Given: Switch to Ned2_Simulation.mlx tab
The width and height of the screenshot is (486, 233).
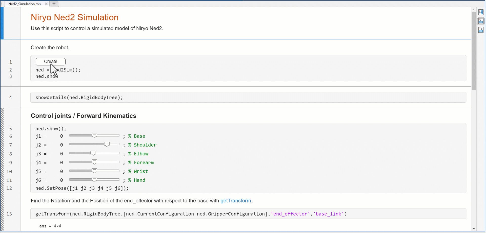Looking at the screenshot, I should [25, 4].
